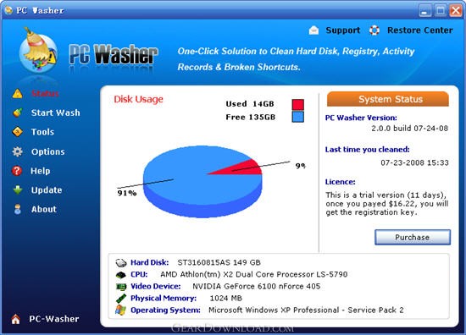Open the About page
This screenshot has width=466, height=335.
tap(44, 209)
